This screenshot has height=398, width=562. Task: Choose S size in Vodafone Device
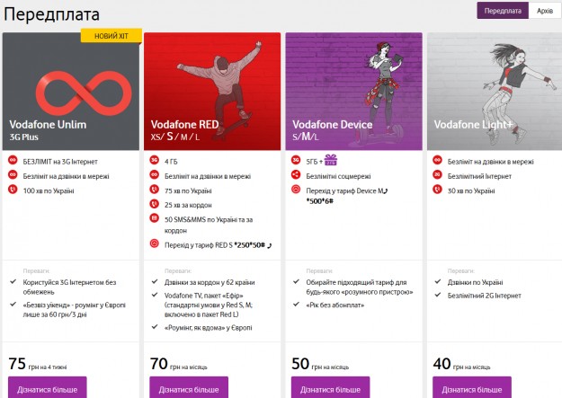[x=296, y=138]
